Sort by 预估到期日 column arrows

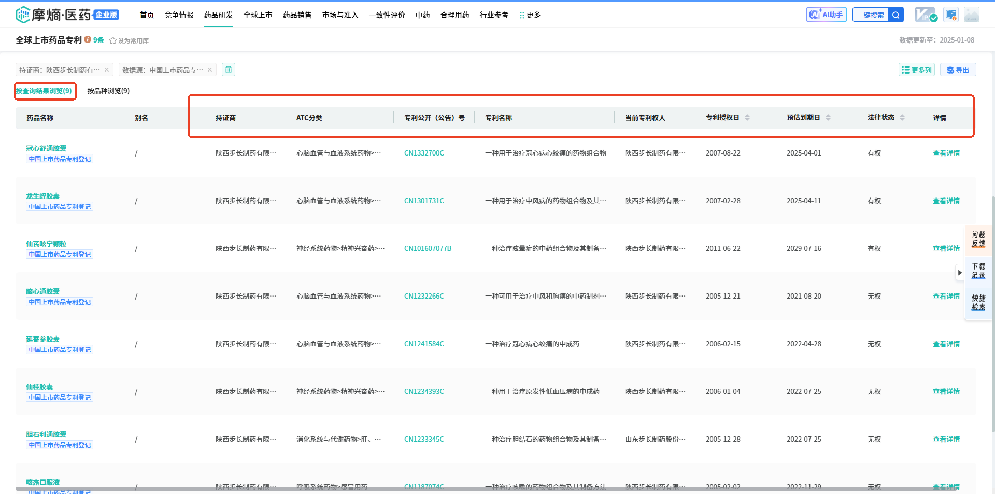[x=828, y=118]
